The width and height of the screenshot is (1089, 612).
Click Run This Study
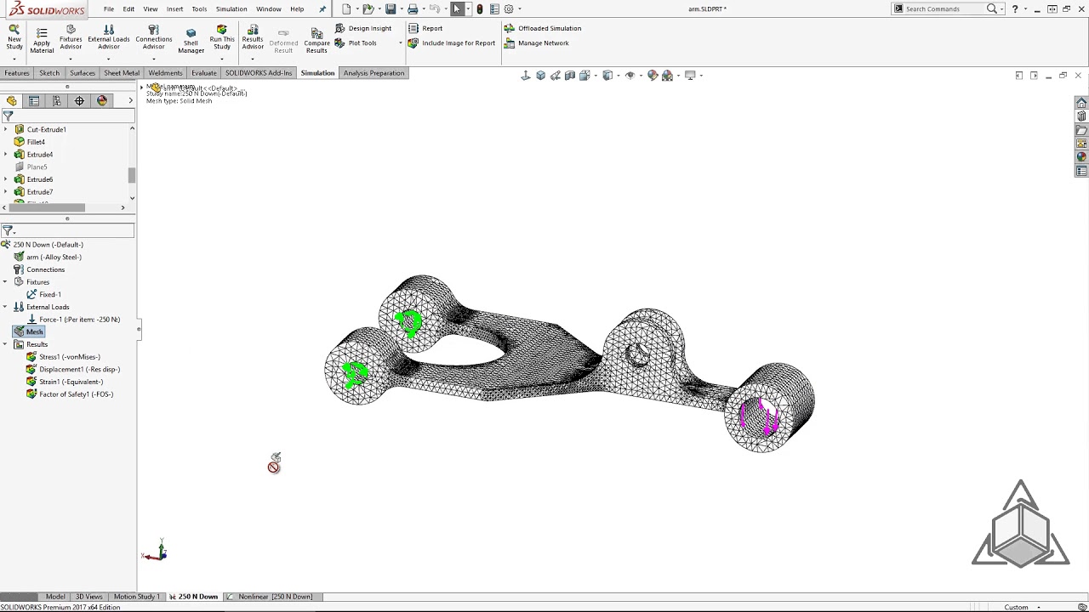pos(222,37)
